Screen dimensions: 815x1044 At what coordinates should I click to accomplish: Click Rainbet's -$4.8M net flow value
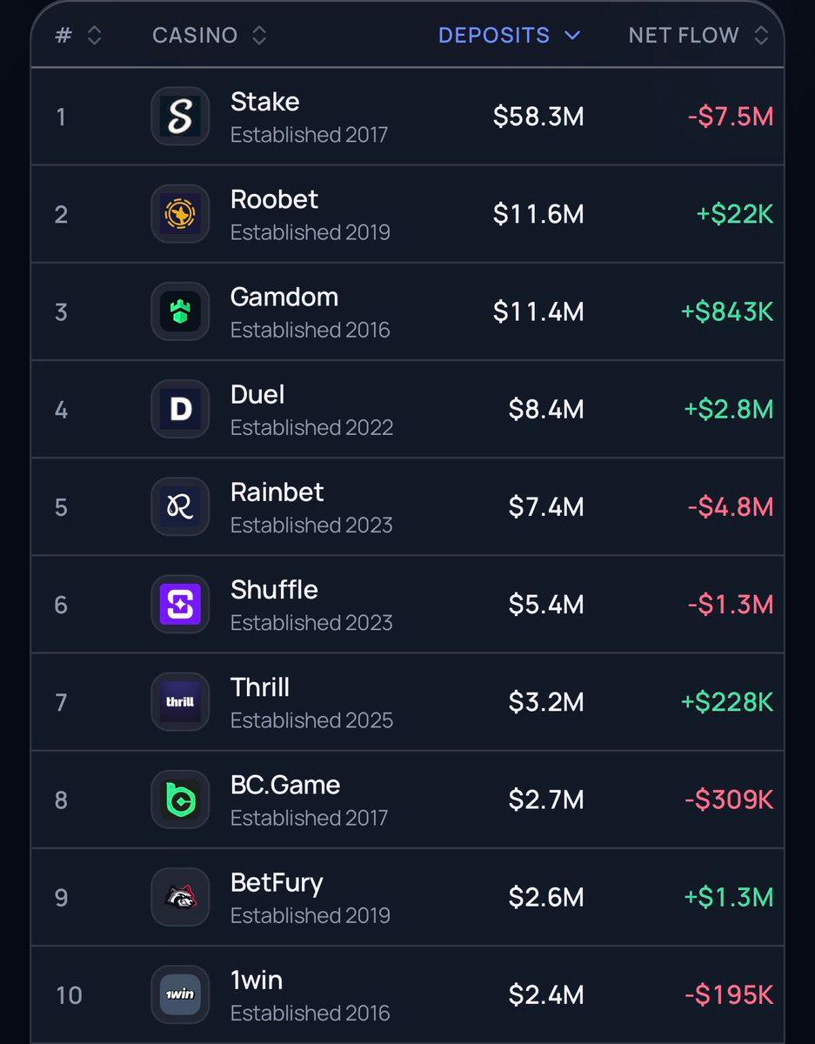pos(730,506)
